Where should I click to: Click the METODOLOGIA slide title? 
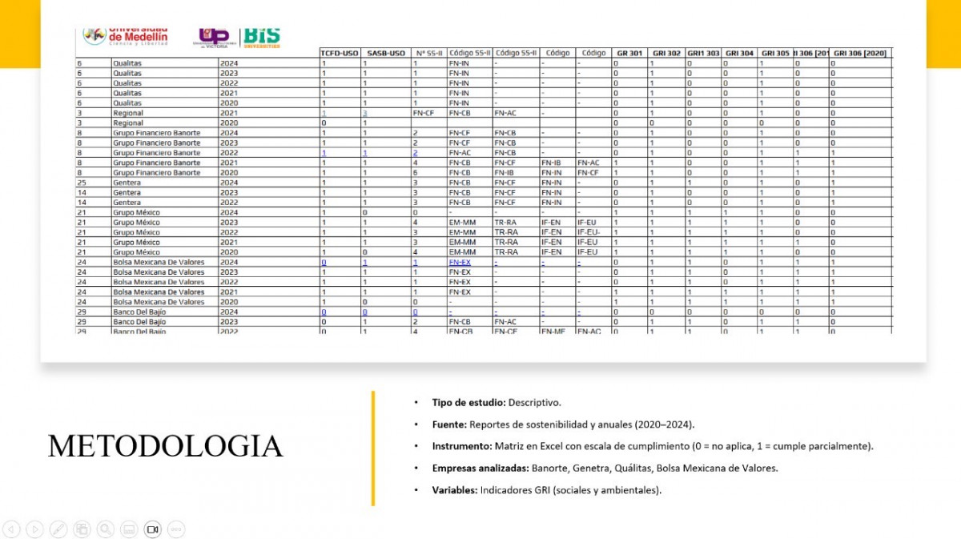(165, 446)
